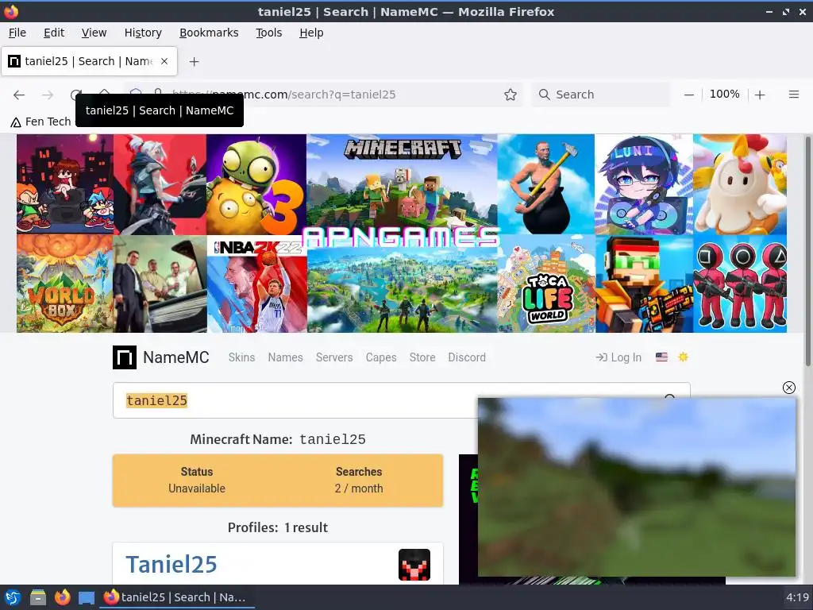
Task: Click the taskbar clock showing 4:19
Action: (x=797, y=597)
